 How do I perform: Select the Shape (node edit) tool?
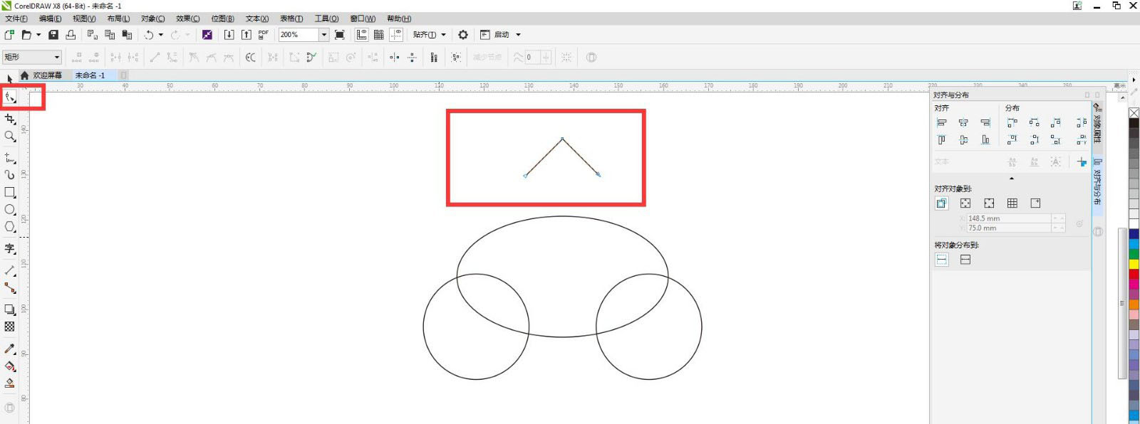pos(10,97)
